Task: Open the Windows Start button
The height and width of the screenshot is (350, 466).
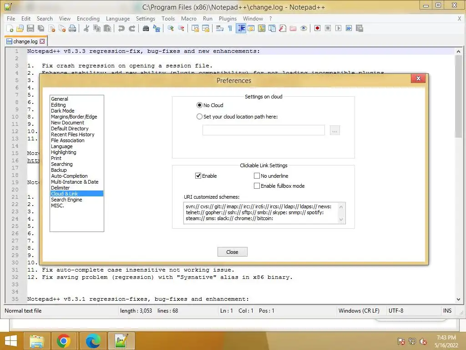Action: pyautogui.click(x=11, y=341)
